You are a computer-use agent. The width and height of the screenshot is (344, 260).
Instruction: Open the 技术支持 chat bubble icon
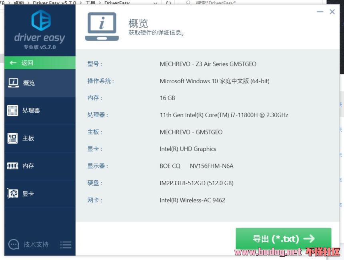tap(14, 244)
